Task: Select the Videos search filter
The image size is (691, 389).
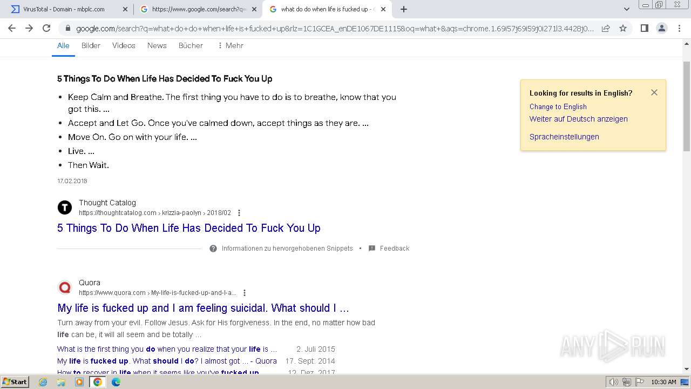Action: pyautogui.click(x=124, y=45)
